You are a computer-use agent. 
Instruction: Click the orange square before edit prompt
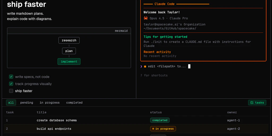click(145, 66)
